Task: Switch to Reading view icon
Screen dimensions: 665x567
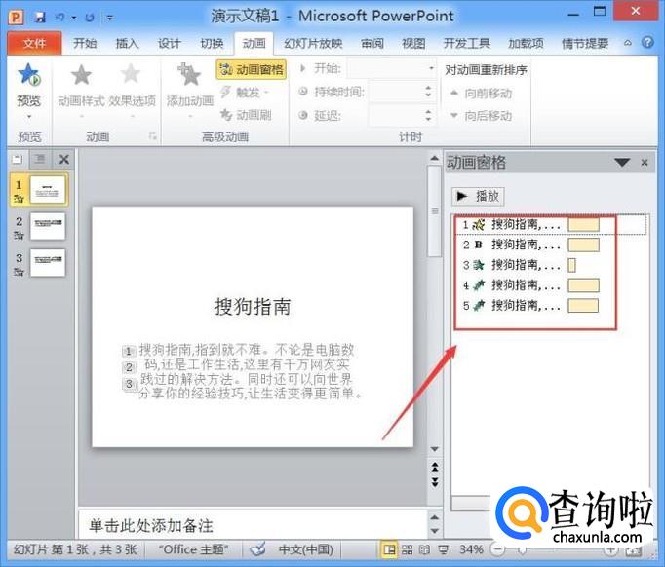Action: 424,550
